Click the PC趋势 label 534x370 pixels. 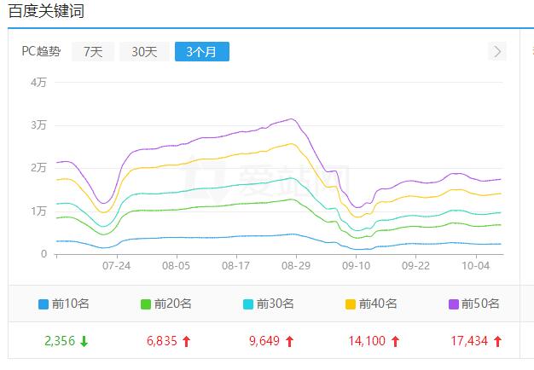[x=41, y=51]
